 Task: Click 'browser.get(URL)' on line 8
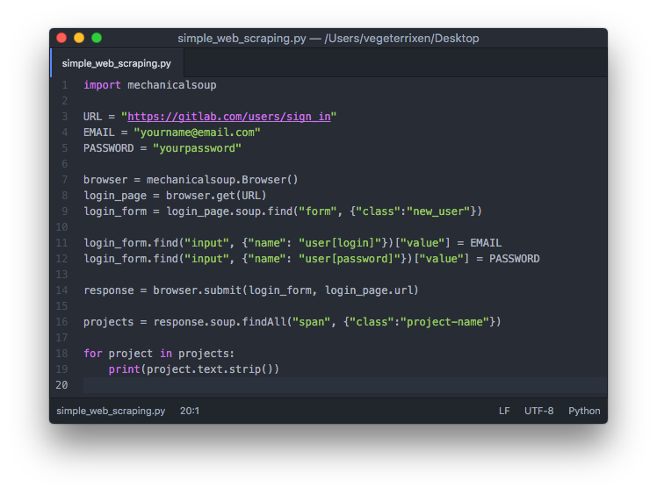pyautogui.click(x=216, y=196)
